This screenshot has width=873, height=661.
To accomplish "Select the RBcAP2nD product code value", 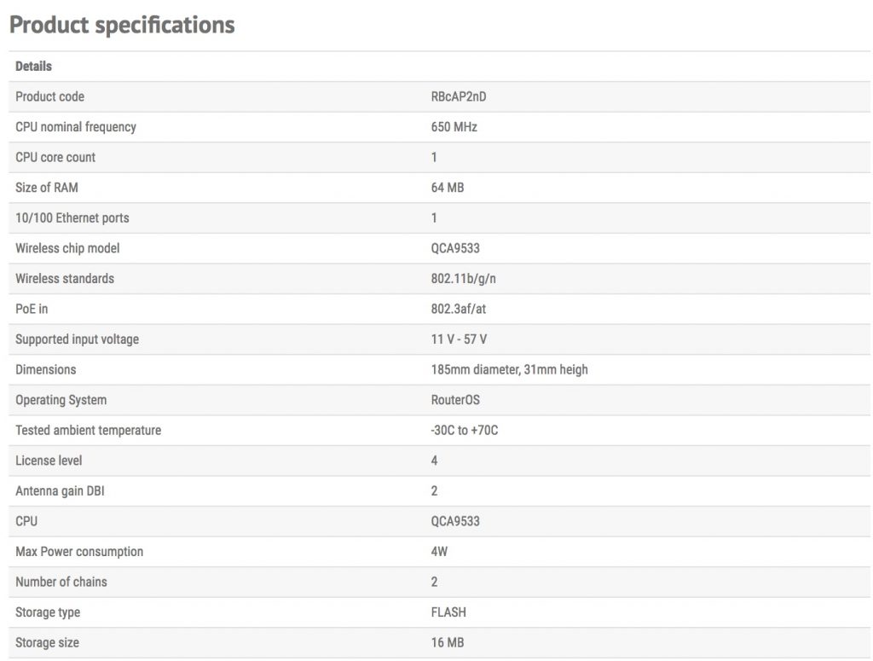I will pyautogui.click(x=459, y=97).
